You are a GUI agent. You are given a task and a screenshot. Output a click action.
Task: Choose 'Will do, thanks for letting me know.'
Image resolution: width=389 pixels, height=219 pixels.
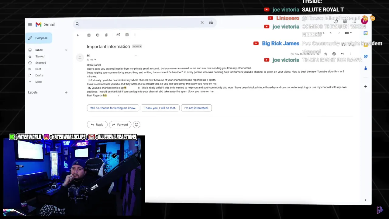point(113,108)
